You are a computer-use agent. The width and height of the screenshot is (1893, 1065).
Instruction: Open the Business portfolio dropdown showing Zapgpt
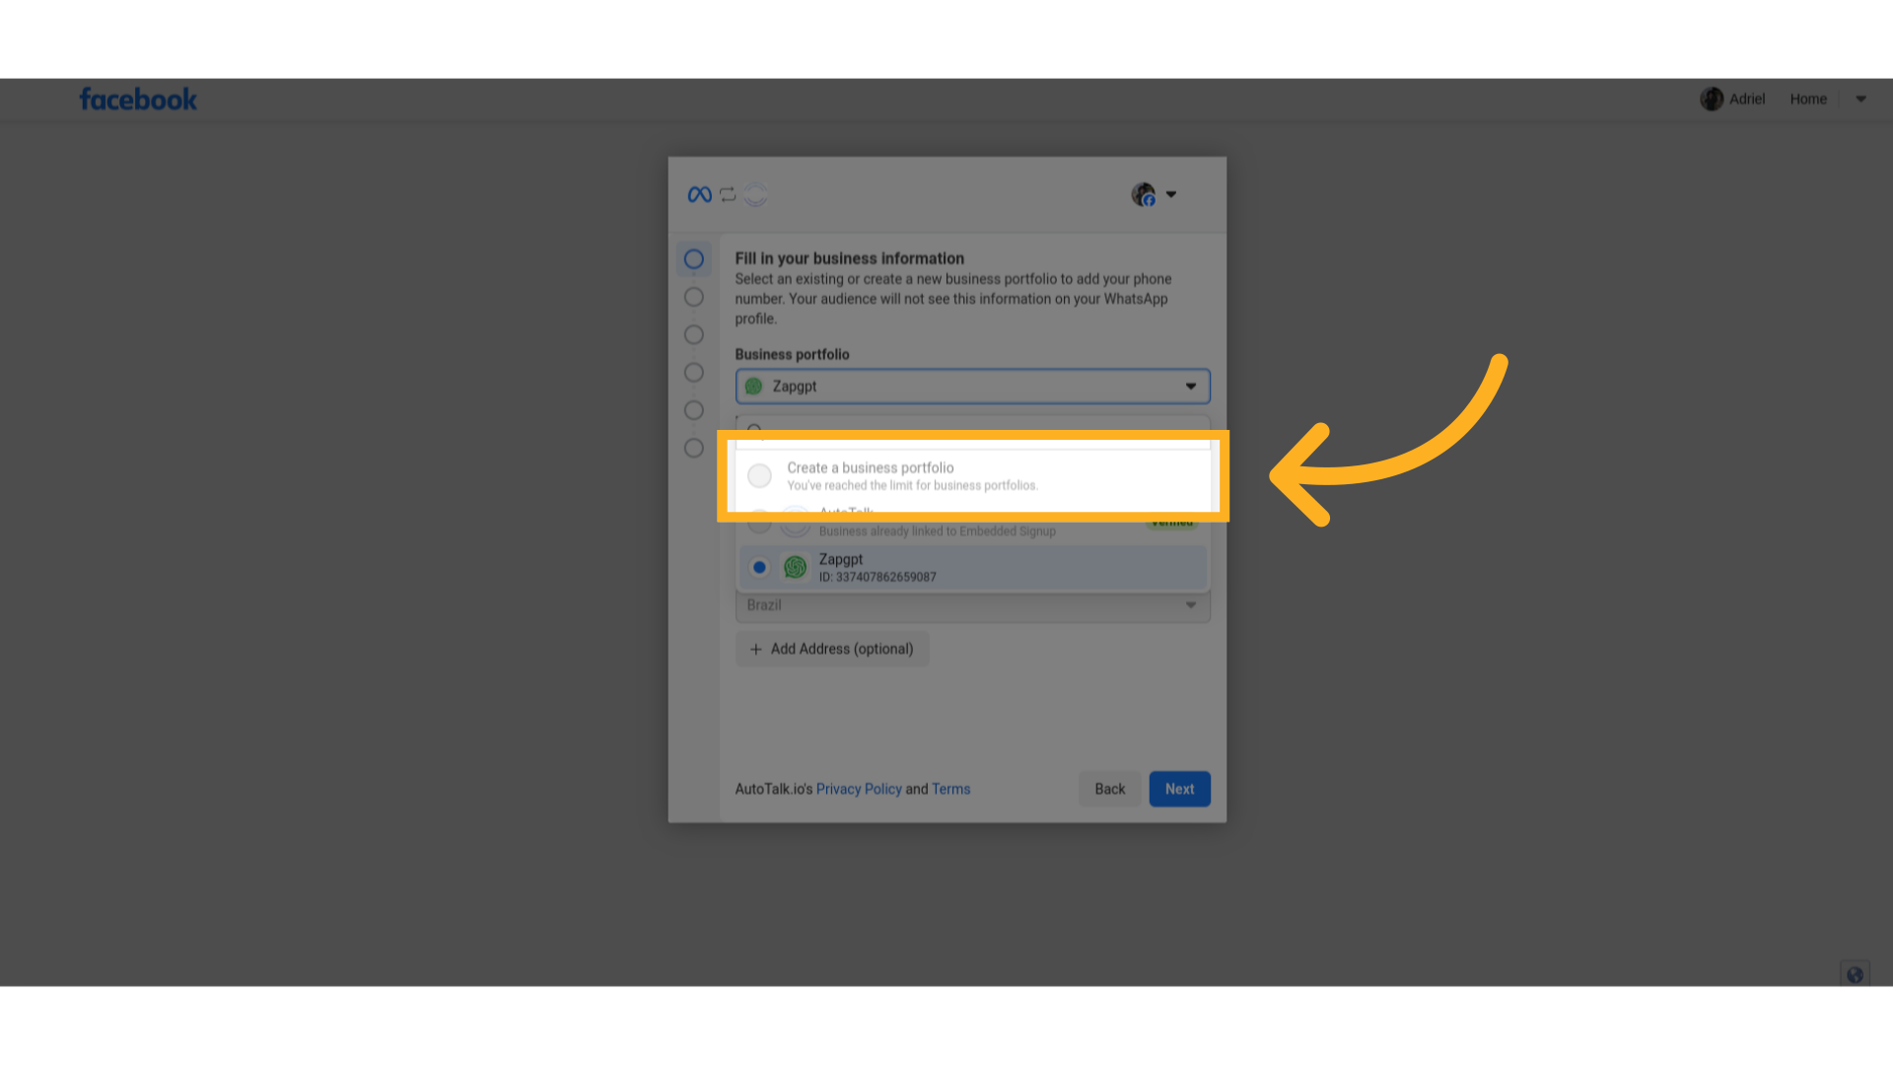[972, 387]
